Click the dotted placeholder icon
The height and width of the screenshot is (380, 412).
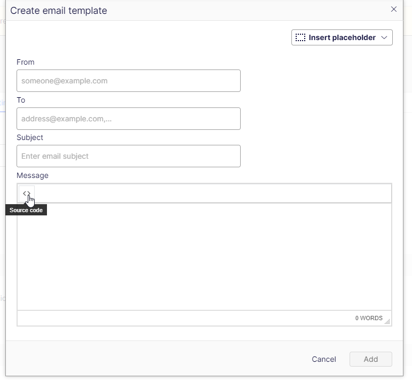click(300, 37)
